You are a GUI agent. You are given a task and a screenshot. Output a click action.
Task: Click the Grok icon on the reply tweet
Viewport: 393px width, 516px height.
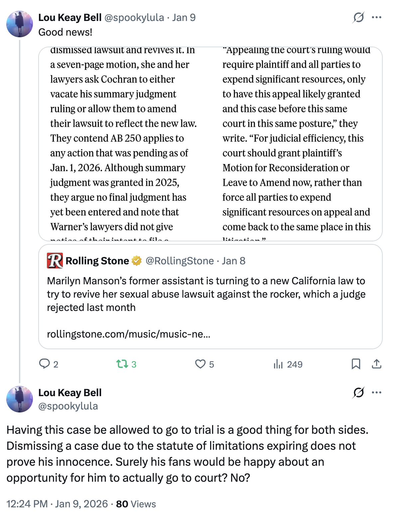(x=358, y=392)
